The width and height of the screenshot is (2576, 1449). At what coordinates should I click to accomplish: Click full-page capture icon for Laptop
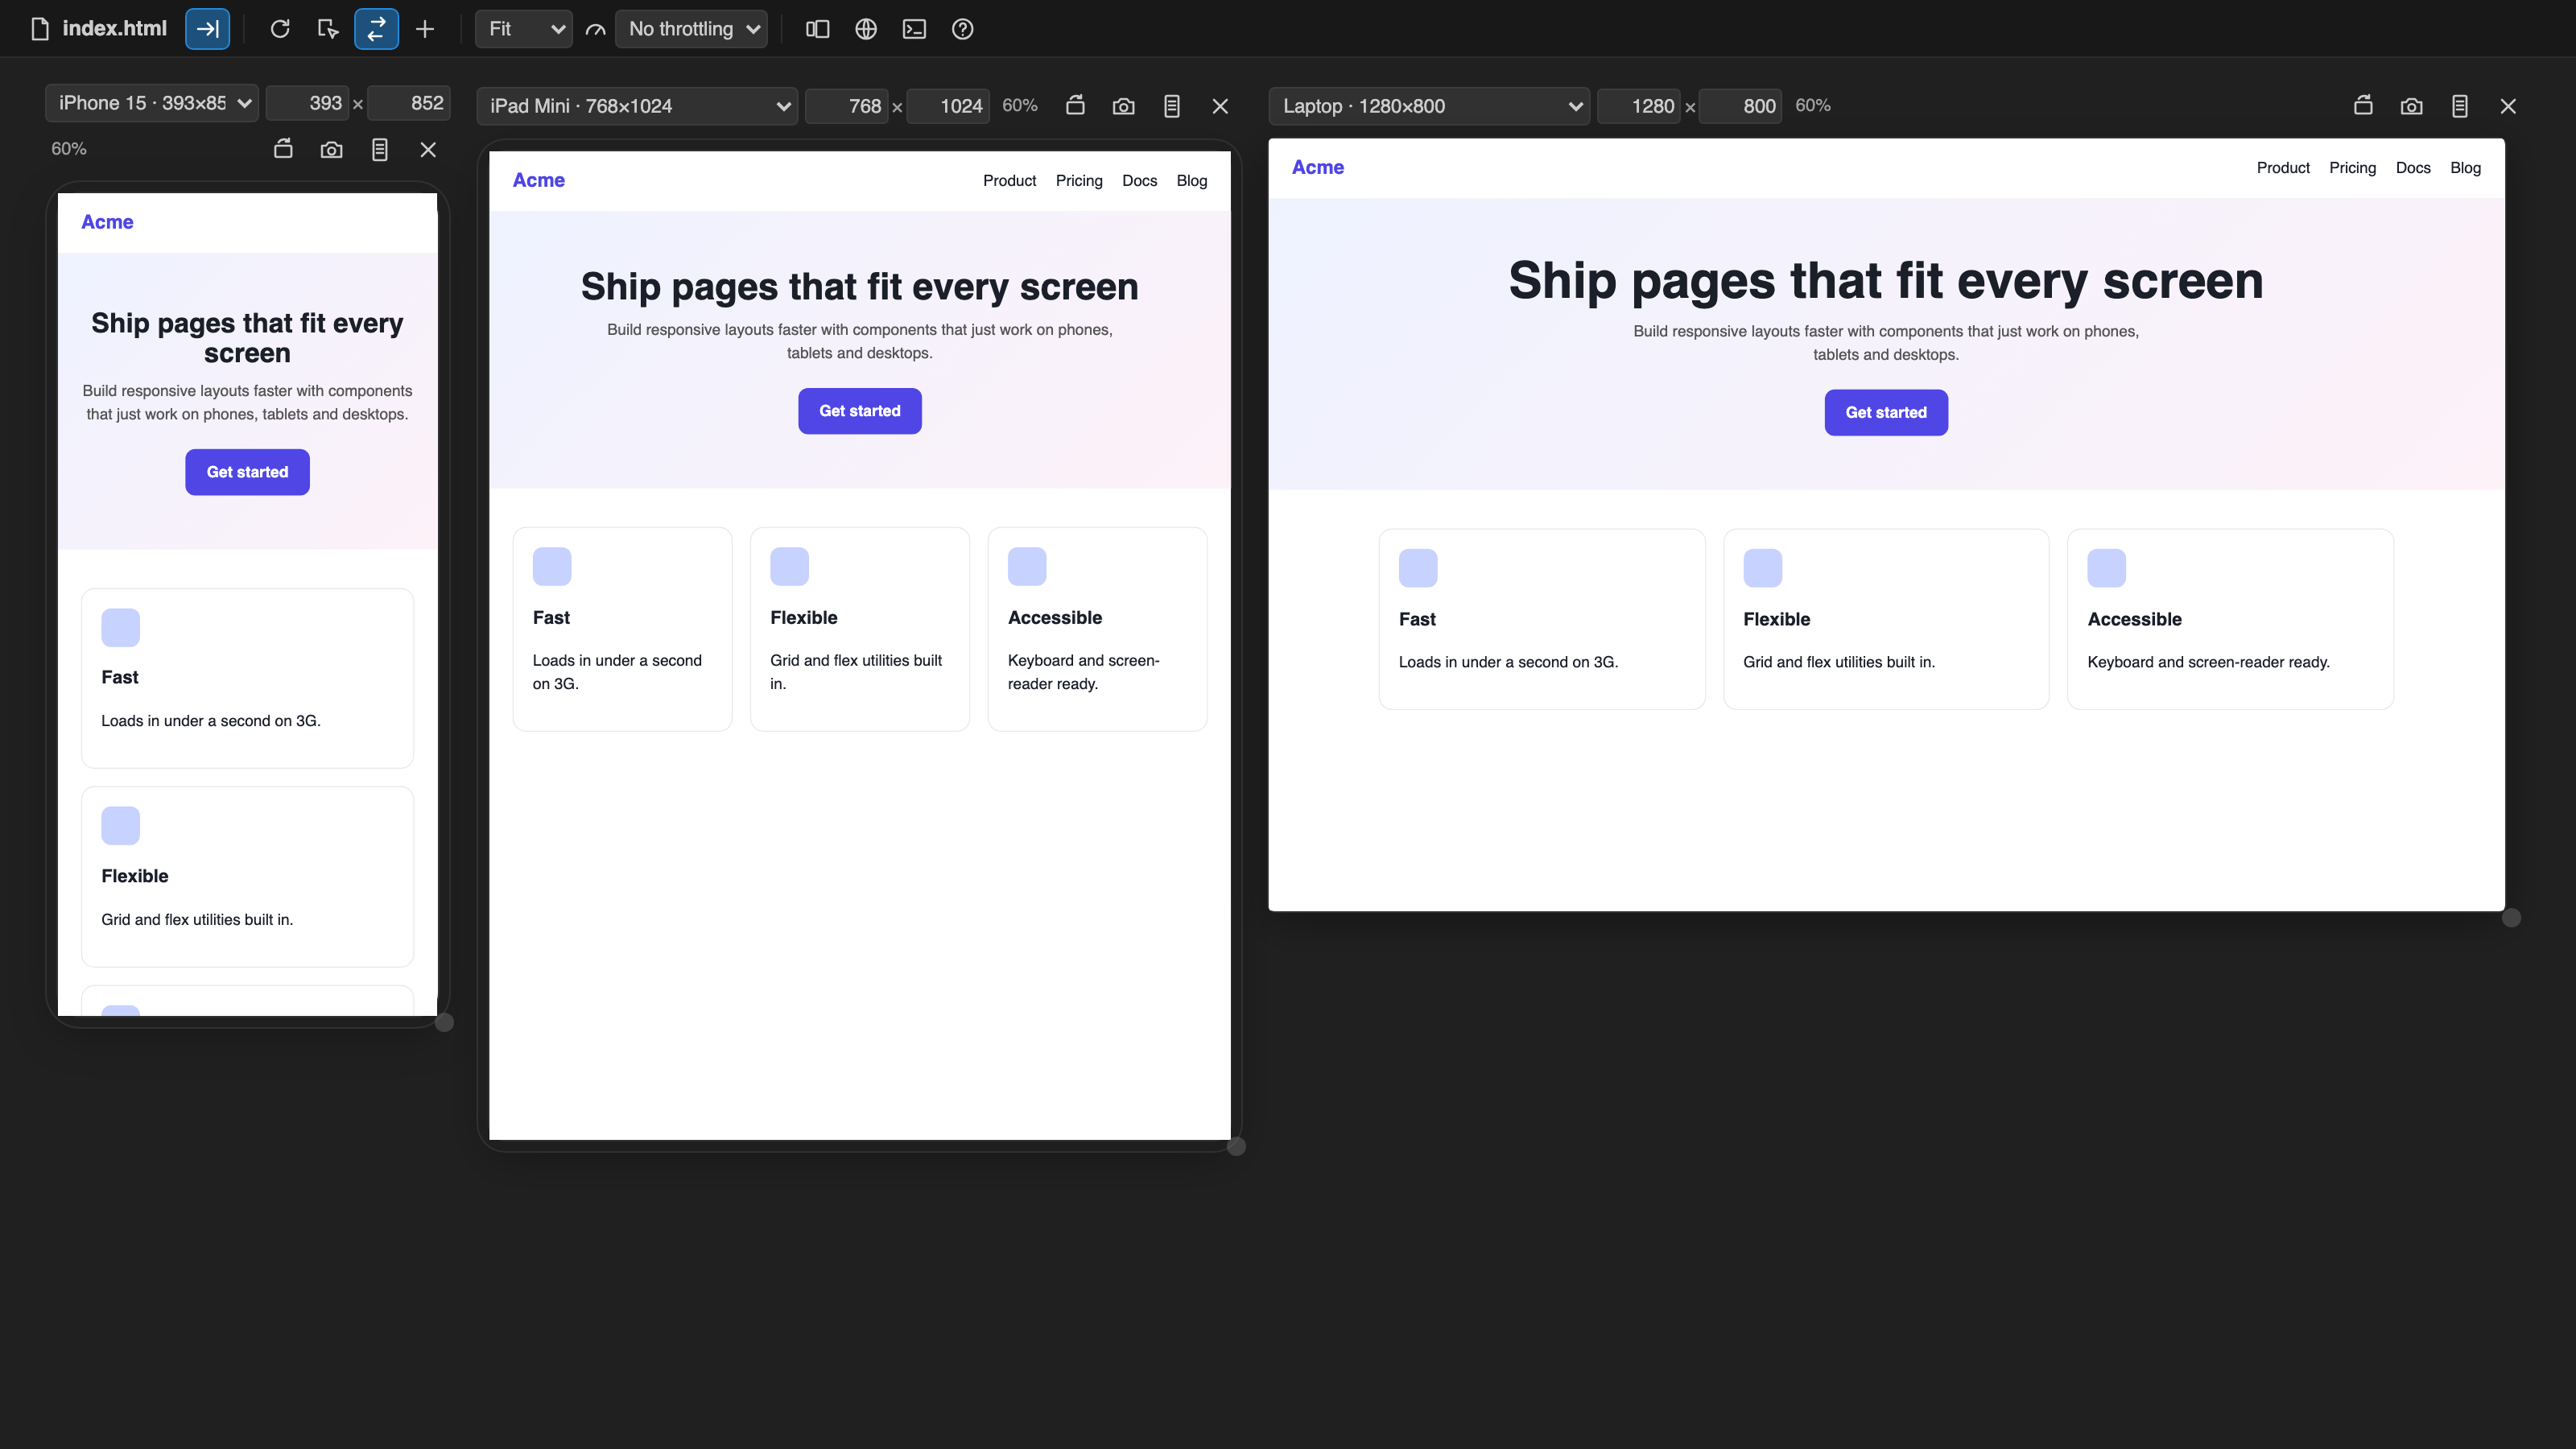pos(2460,106)
